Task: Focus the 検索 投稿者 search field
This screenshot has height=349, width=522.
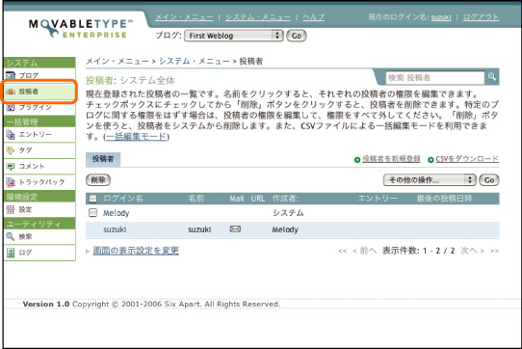Action: tap(434, 78)
